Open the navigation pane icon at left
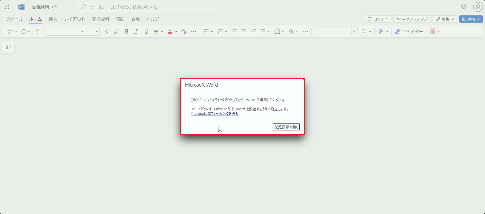 (x=8, y=47)
